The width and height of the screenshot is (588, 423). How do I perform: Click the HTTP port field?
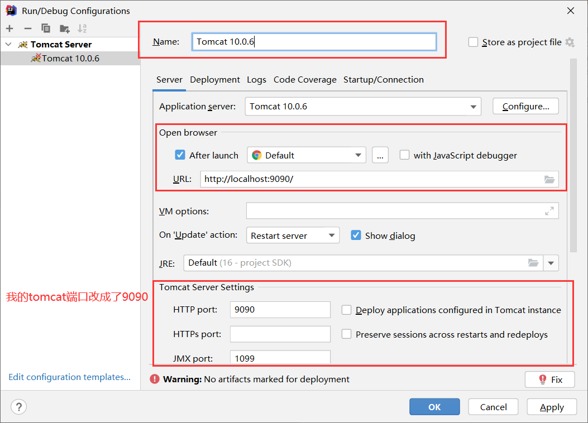280,310
